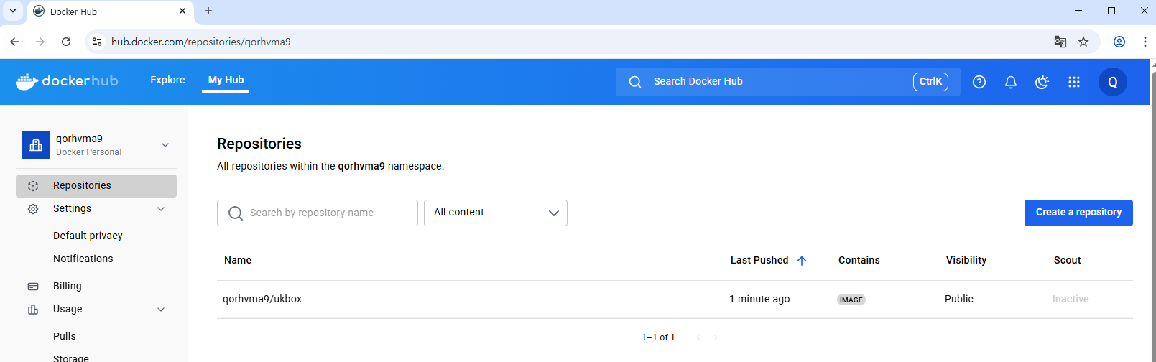The height and width of the screenshot is (362, 1156).
Task: Expand the qorhvma9 namespace switcher chevron
Action: (x=165, y=145)
